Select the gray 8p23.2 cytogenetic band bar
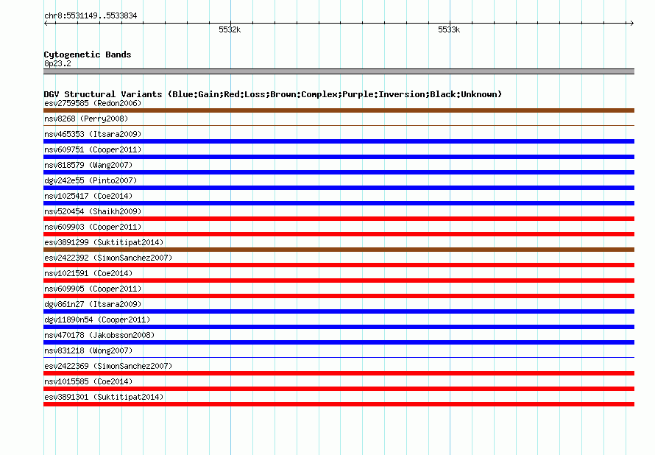The width and height of the screenshot is (655, 455). point(339,71)
